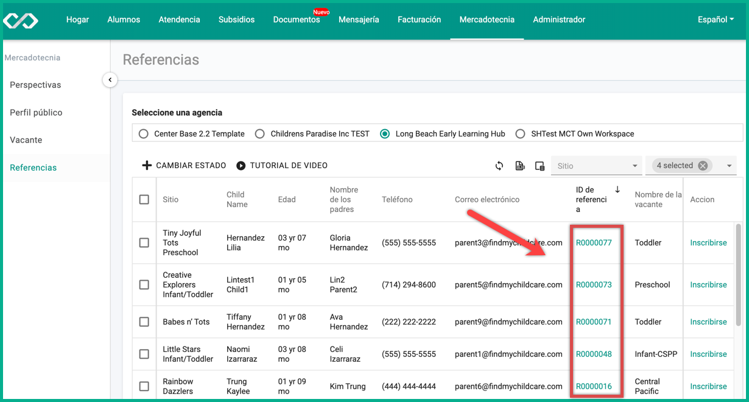Click the export CSV file icon
The image size is (749, 402).
(x=520, y=166)
